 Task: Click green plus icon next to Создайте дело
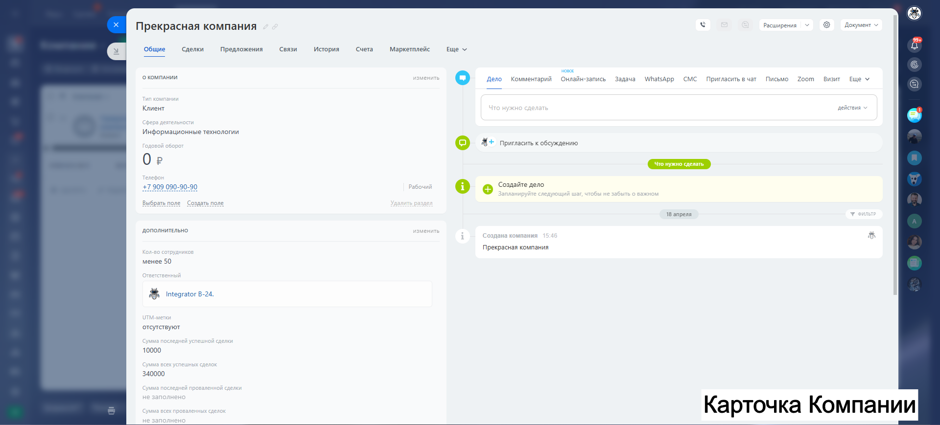click(x=488, y=189)
